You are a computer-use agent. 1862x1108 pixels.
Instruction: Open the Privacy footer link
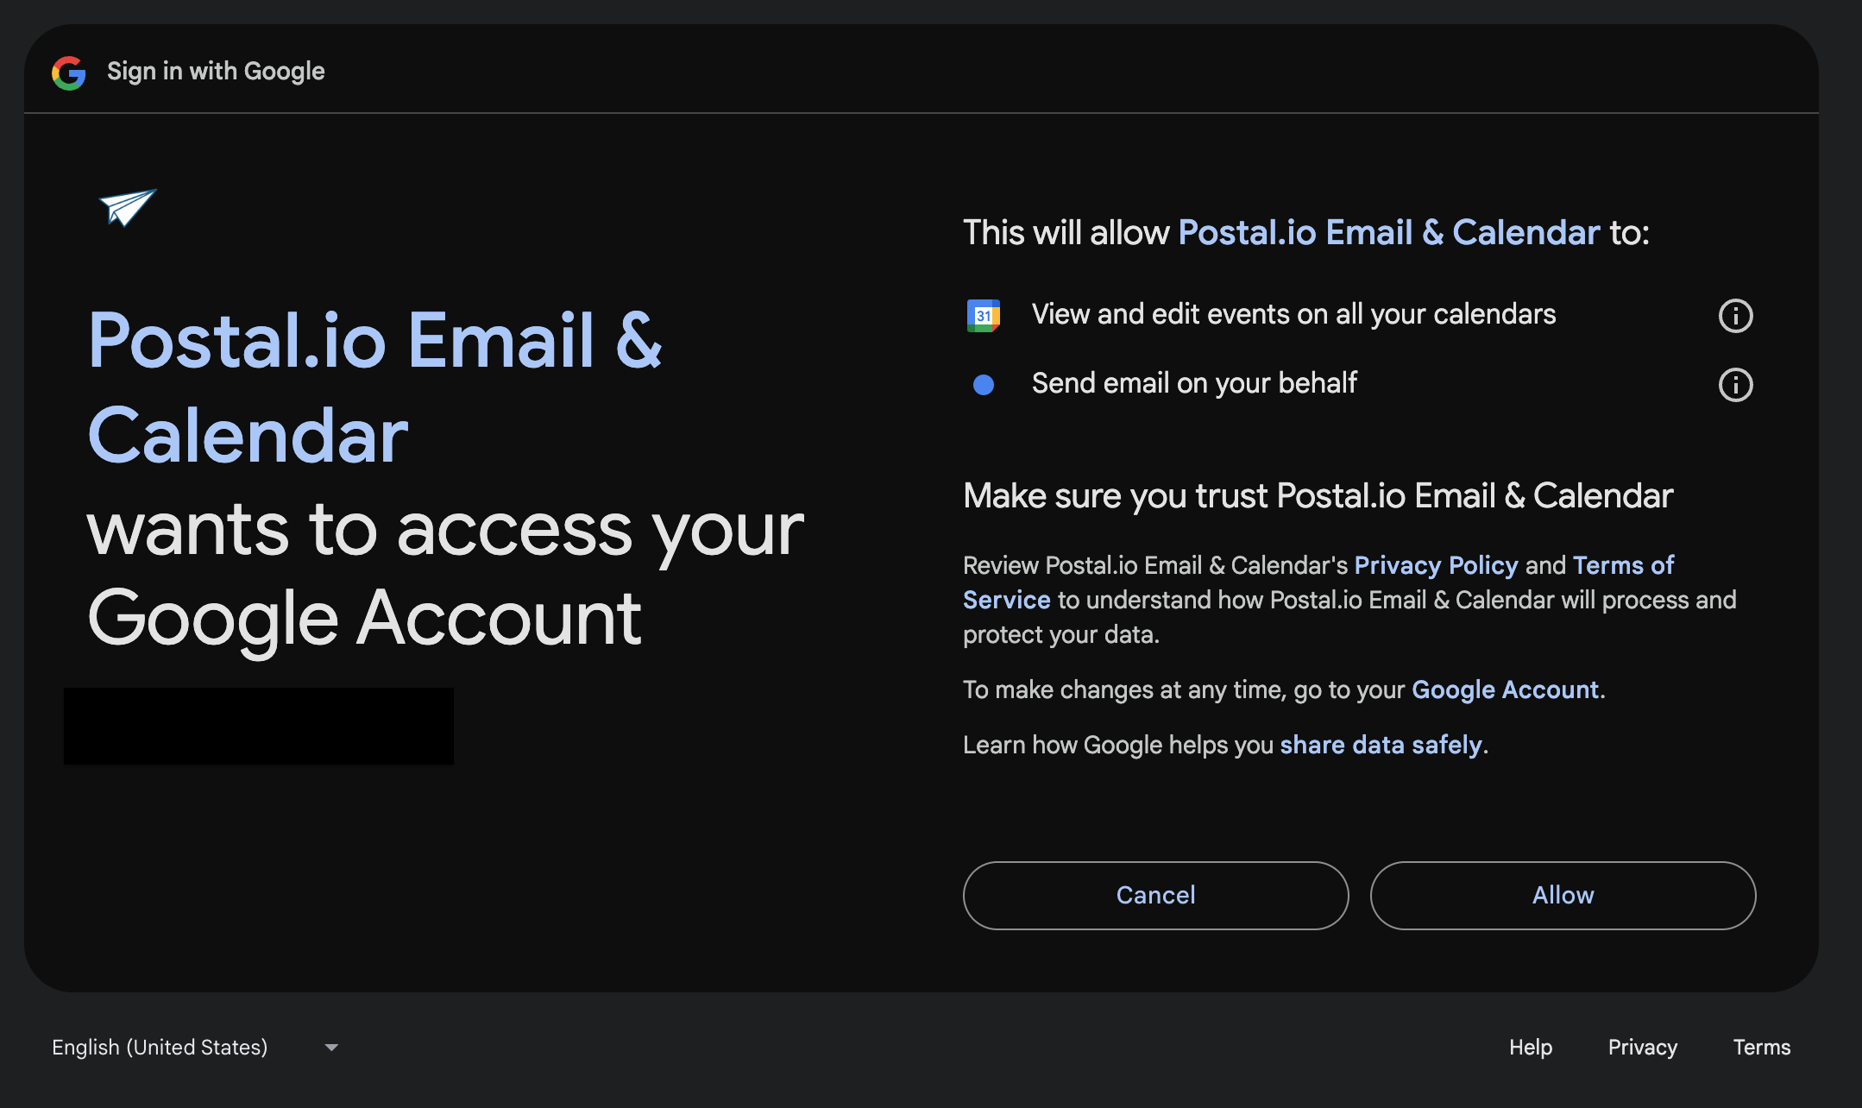(1643, 1048)
